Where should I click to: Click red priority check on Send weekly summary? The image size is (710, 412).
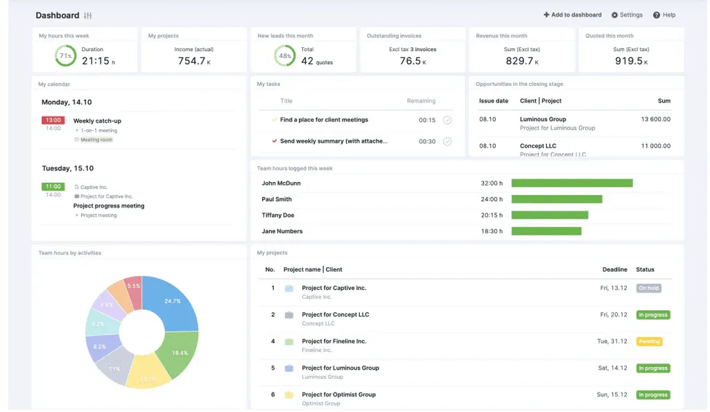275,141
